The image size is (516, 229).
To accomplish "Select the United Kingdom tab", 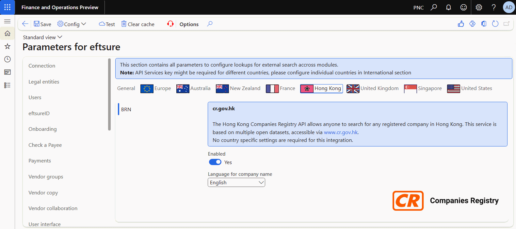I will click(x=373, y=88).
